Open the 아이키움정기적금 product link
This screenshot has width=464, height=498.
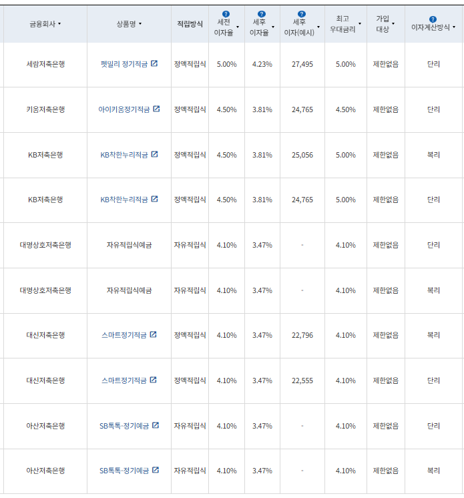click(x=124, y=109)
